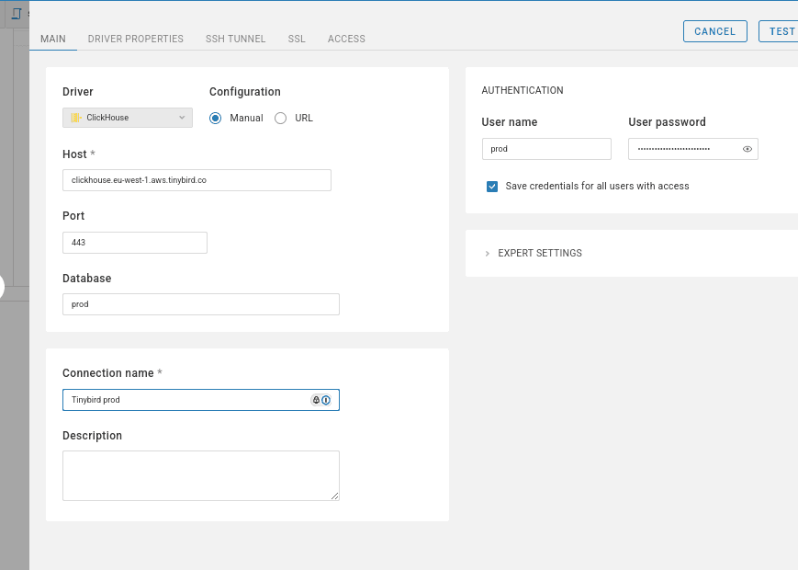Click the lock icon in Connection name field
The image size is (798, 570).
(x=315, y=399)
